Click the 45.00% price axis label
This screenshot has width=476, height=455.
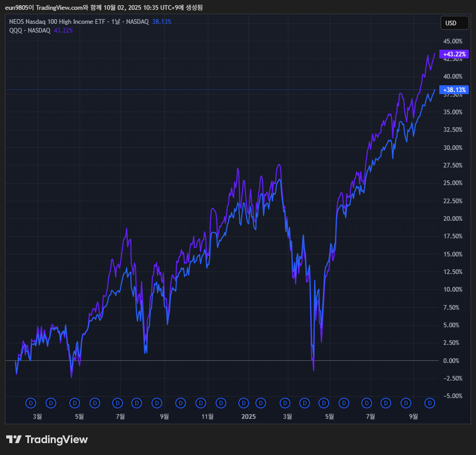pyautogui.click(x=453, y=41)
